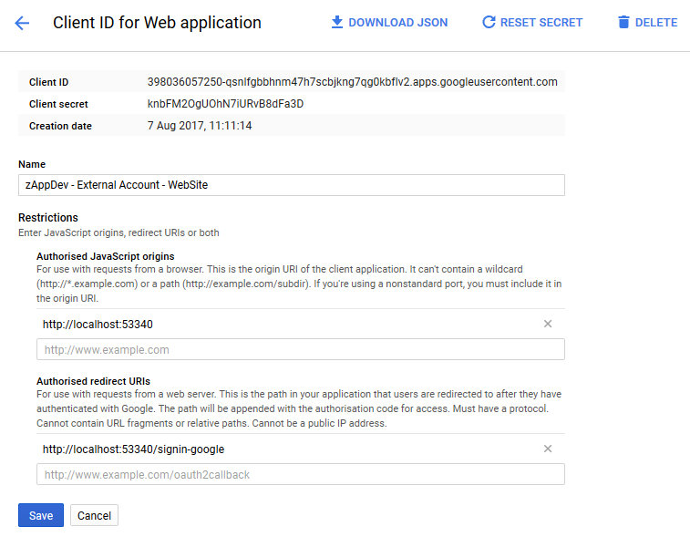This screenshot has width=690, height=537.
Task: Click the Name field label
Action: (32, 164)
